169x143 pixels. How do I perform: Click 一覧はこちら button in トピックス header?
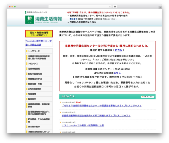[x=147, y=97]
